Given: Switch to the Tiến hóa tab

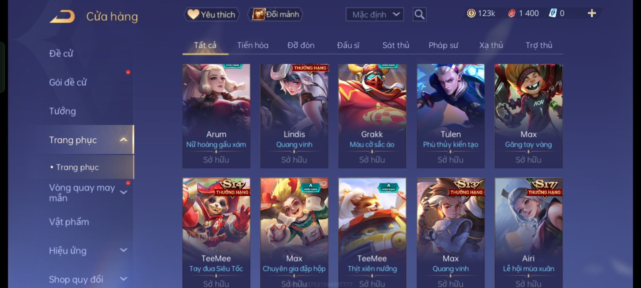Looking at the screenshot, I should pos(253,45).
